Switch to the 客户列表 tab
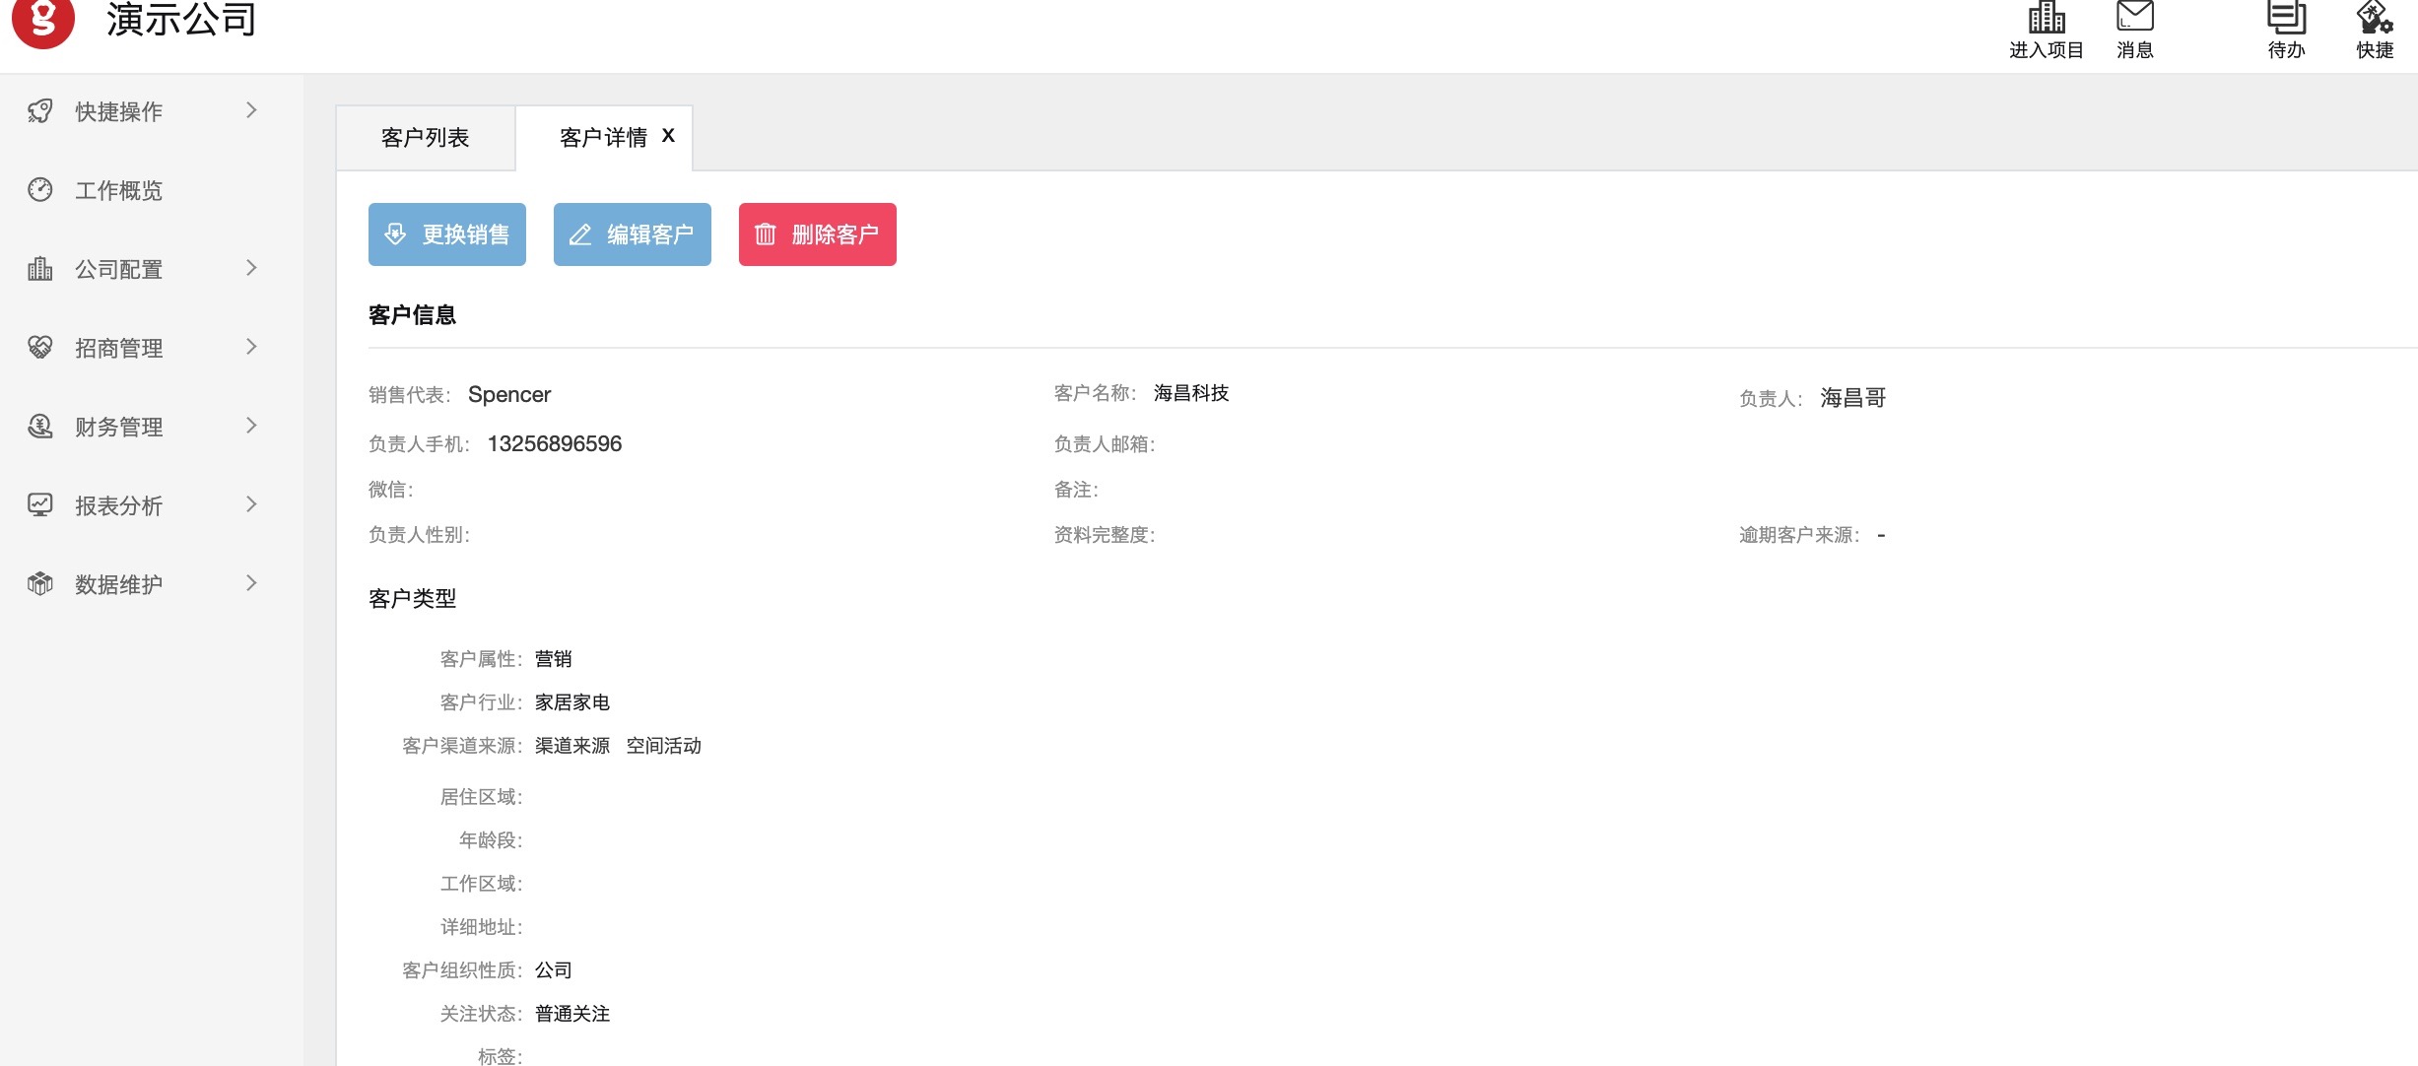This screenshot has width=2418, height=1066. 425,138
